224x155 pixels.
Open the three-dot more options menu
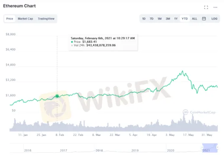tap(215, 7)
